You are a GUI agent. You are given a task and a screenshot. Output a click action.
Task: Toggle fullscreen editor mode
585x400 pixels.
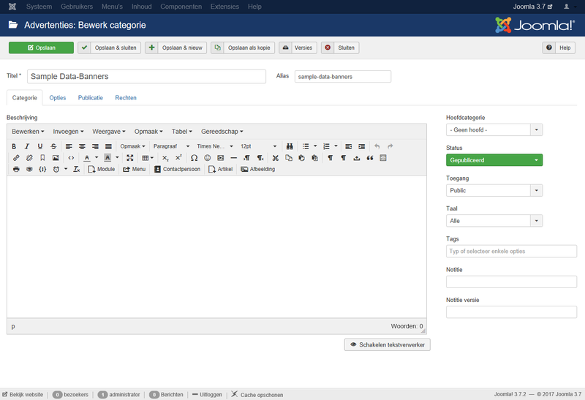(x=130, y=158)
